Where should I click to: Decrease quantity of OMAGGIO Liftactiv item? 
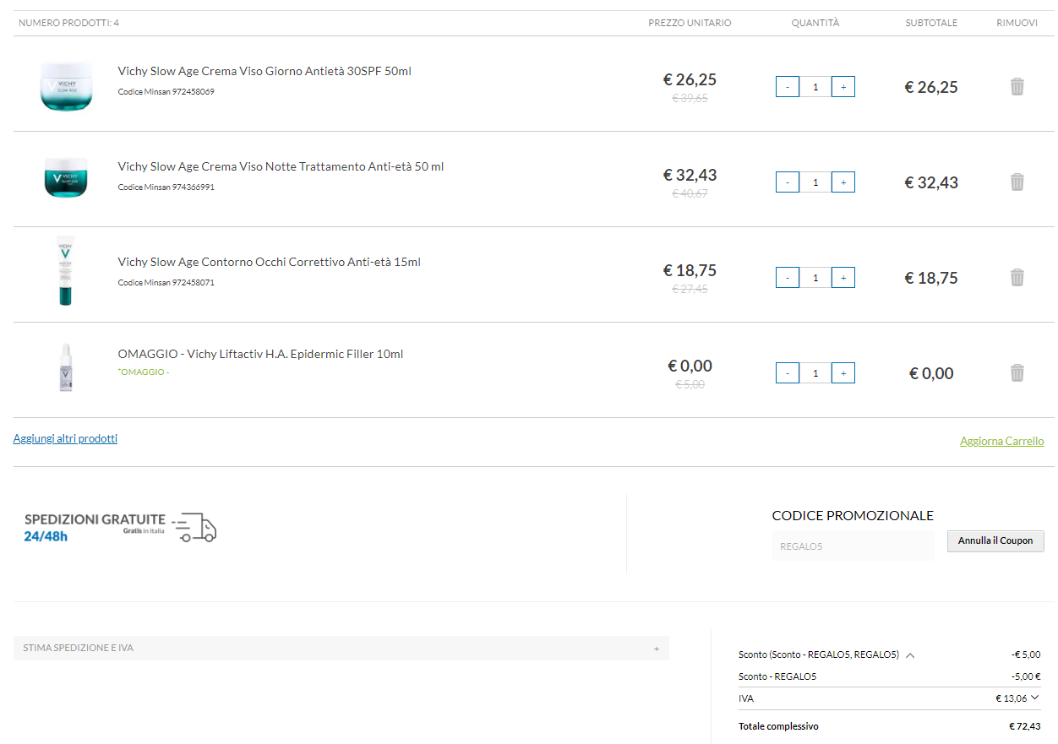pos(788,373)
